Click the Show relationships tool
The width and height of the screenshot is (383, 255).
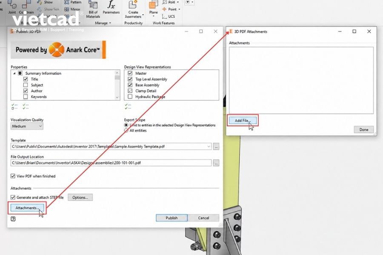click(45, 2)
